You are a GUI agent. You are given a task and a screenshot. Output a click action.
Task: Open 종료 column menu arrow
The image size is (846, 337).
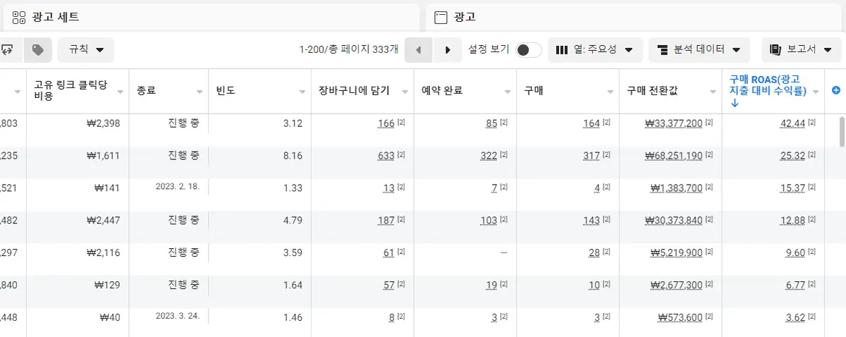[x=198, y=92]
